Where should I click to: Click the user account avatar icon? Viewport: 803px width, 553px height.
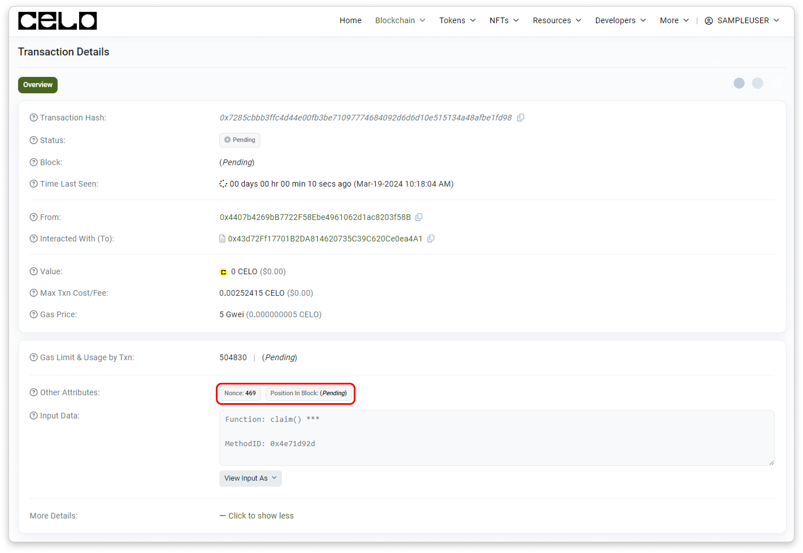click(x=708, y=21)
